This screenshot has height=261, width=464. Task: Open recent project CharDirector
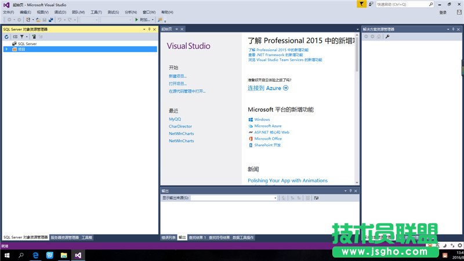pos(180,126)
